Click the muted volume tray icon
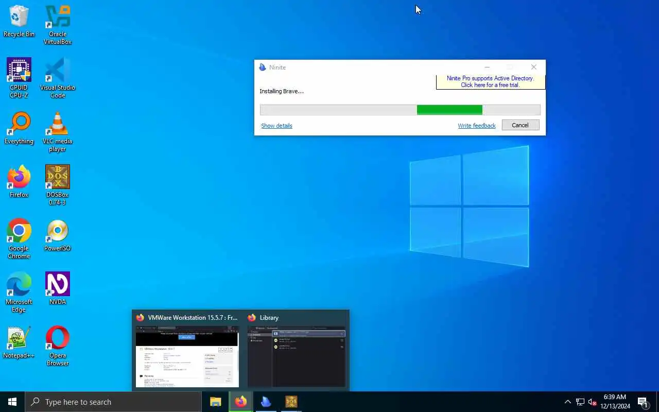Image resolution: width=659 pixels, height=412 pixels. pos(593,402)
